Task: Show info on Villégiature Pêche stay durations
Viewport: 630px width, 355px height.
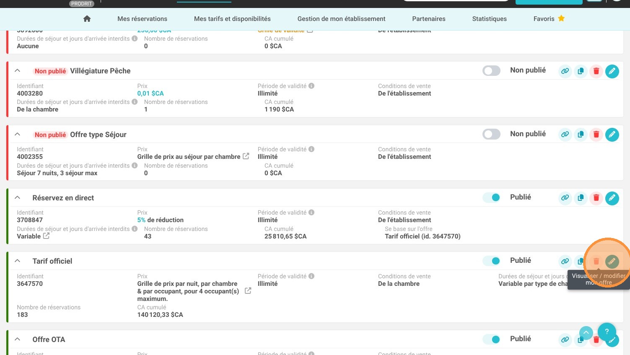Action: point(135,102)
